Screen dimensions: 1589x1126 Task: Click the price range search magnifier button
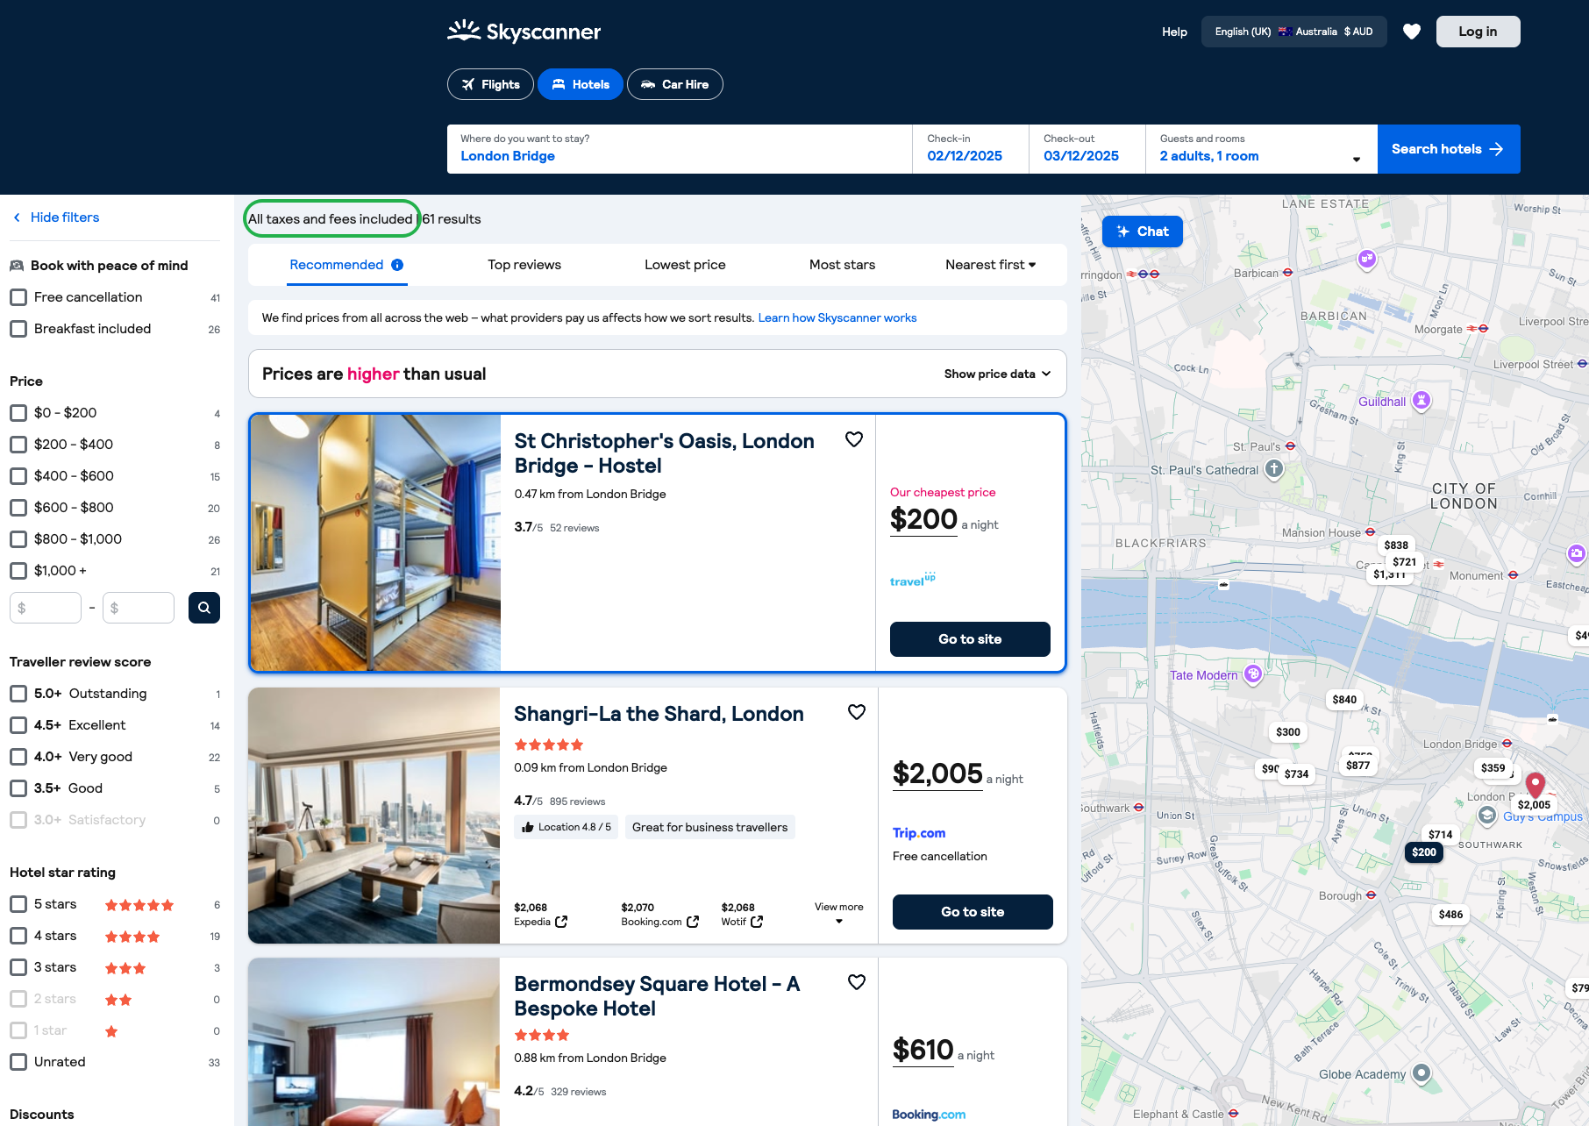203,608
